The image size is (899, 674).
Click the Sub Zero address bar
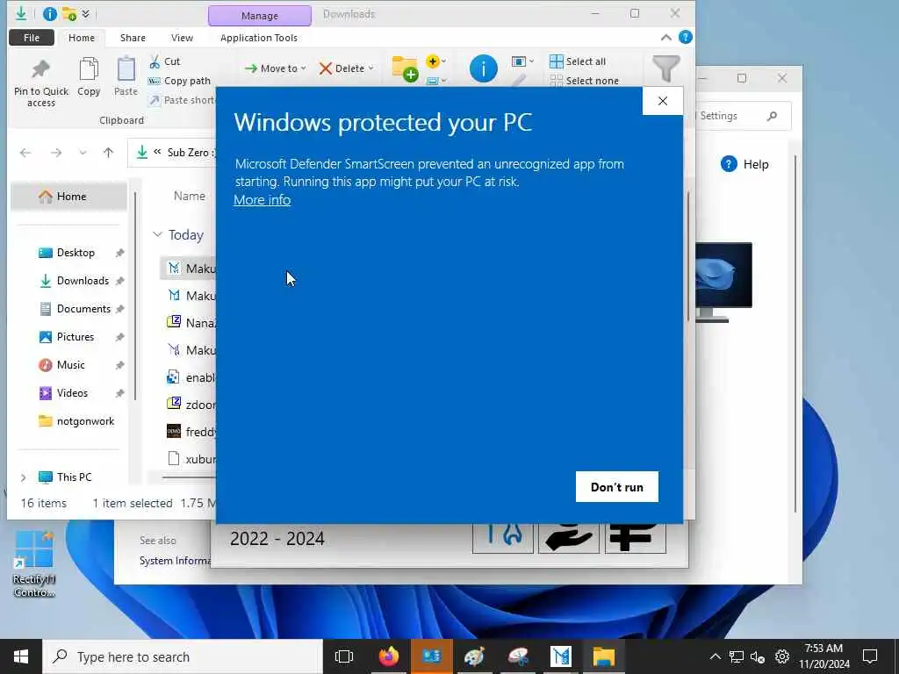pyautogui.click(x=172, y=153)
